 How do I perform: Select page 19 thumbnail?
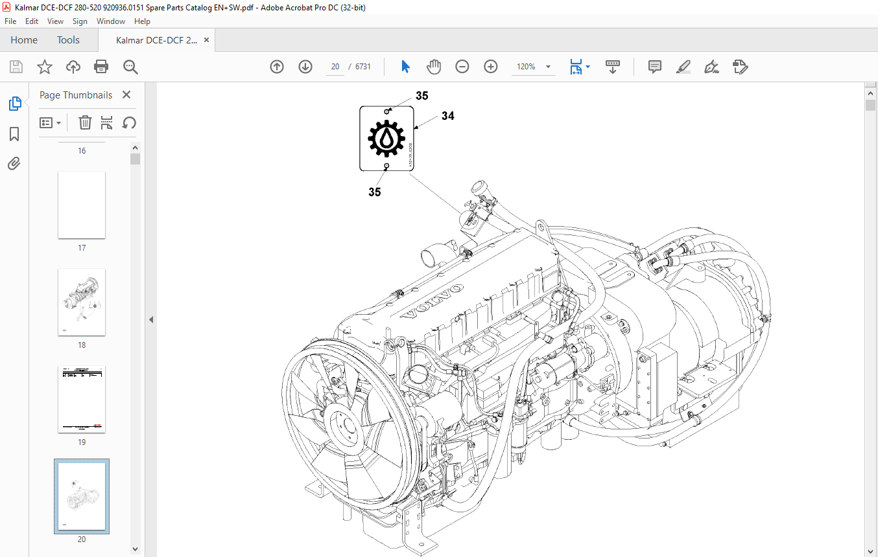point(82,400)
